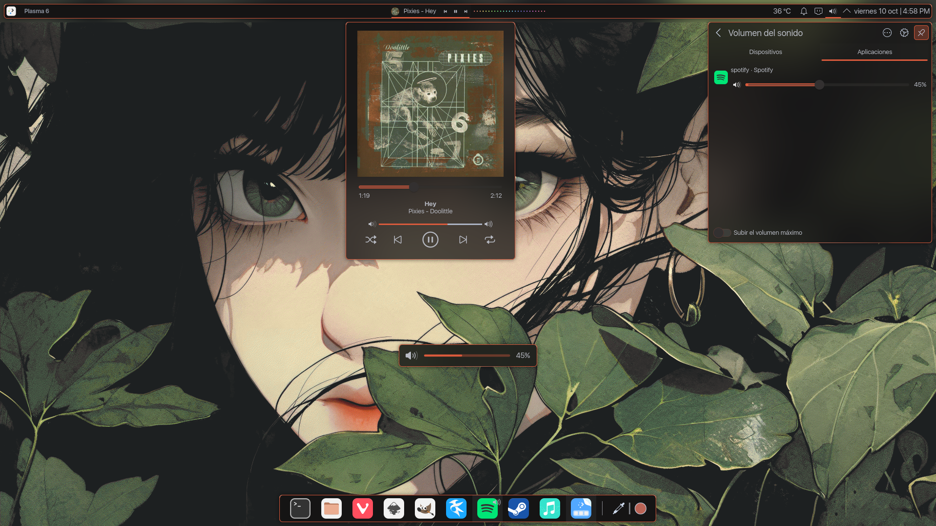Skip to next track from top panel
Screen dimensions: 936x526
tap(466, 11)
